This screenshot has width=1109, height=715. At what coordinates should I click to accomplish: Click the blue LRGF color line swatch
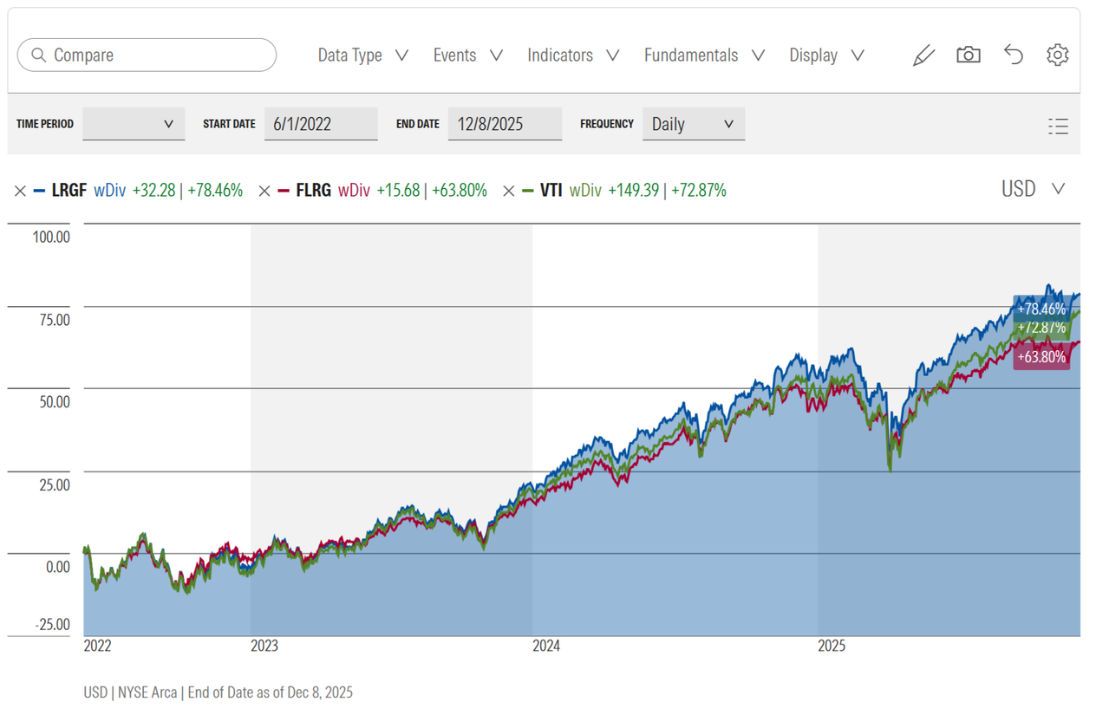point(39,191)
